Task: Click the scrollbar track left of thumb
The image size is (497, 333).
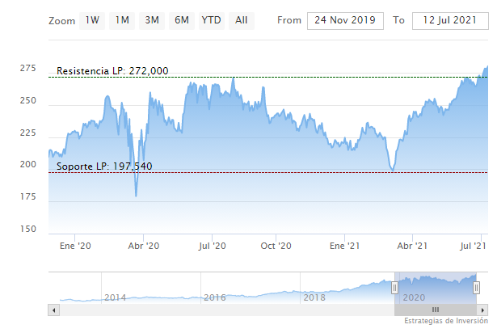Action: point(226,310)
